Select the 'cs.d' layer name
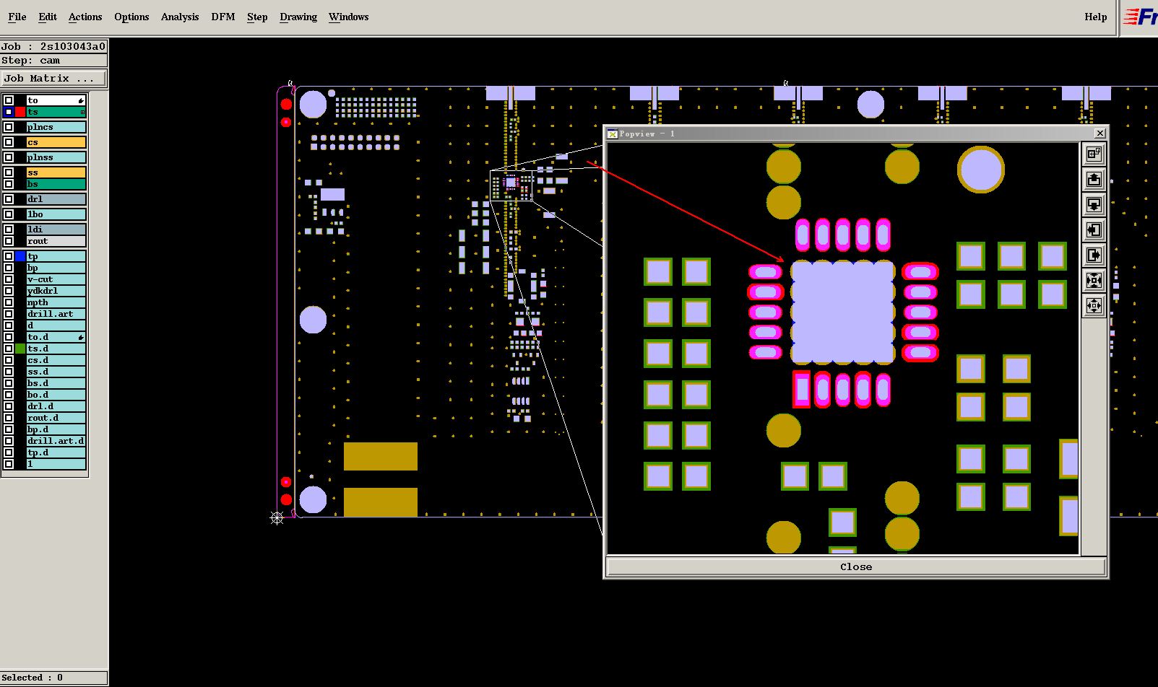 (56, 360)
